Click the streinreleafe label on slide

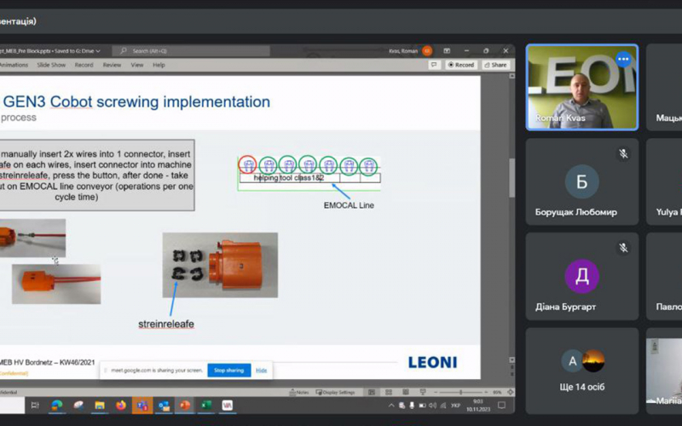point(166,324)
